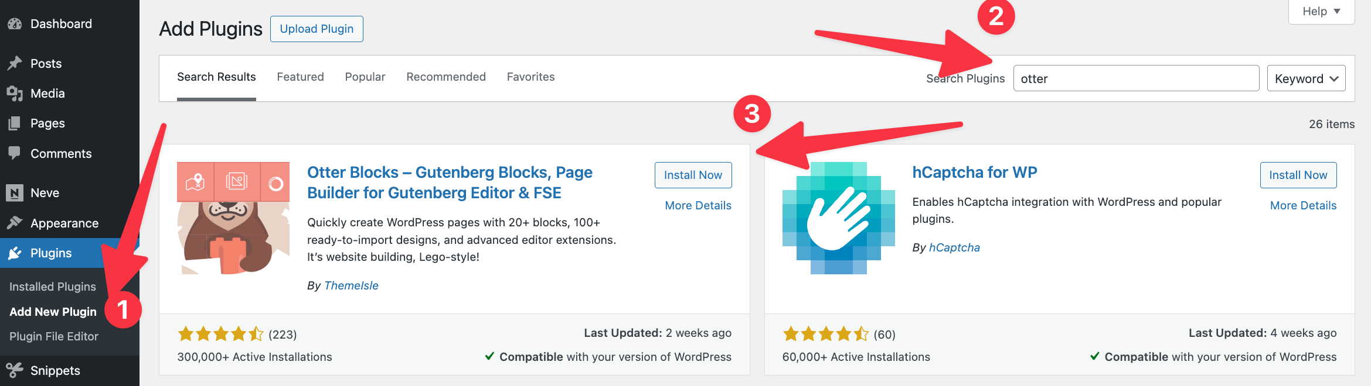Expand the Help dropdown
Screen dimensions: 1371x386
pos(1320,11)
